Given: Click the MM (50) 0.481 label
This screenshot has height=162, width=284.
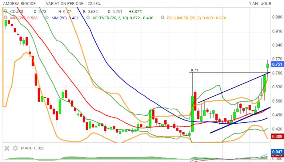Looking at the screenshot, I should (65, 18).
